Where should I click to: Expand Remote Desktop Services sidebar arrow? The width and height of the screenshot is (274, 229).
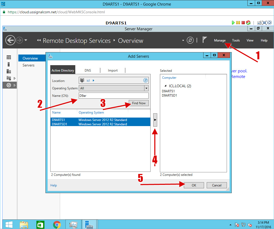tap(15, 85)
